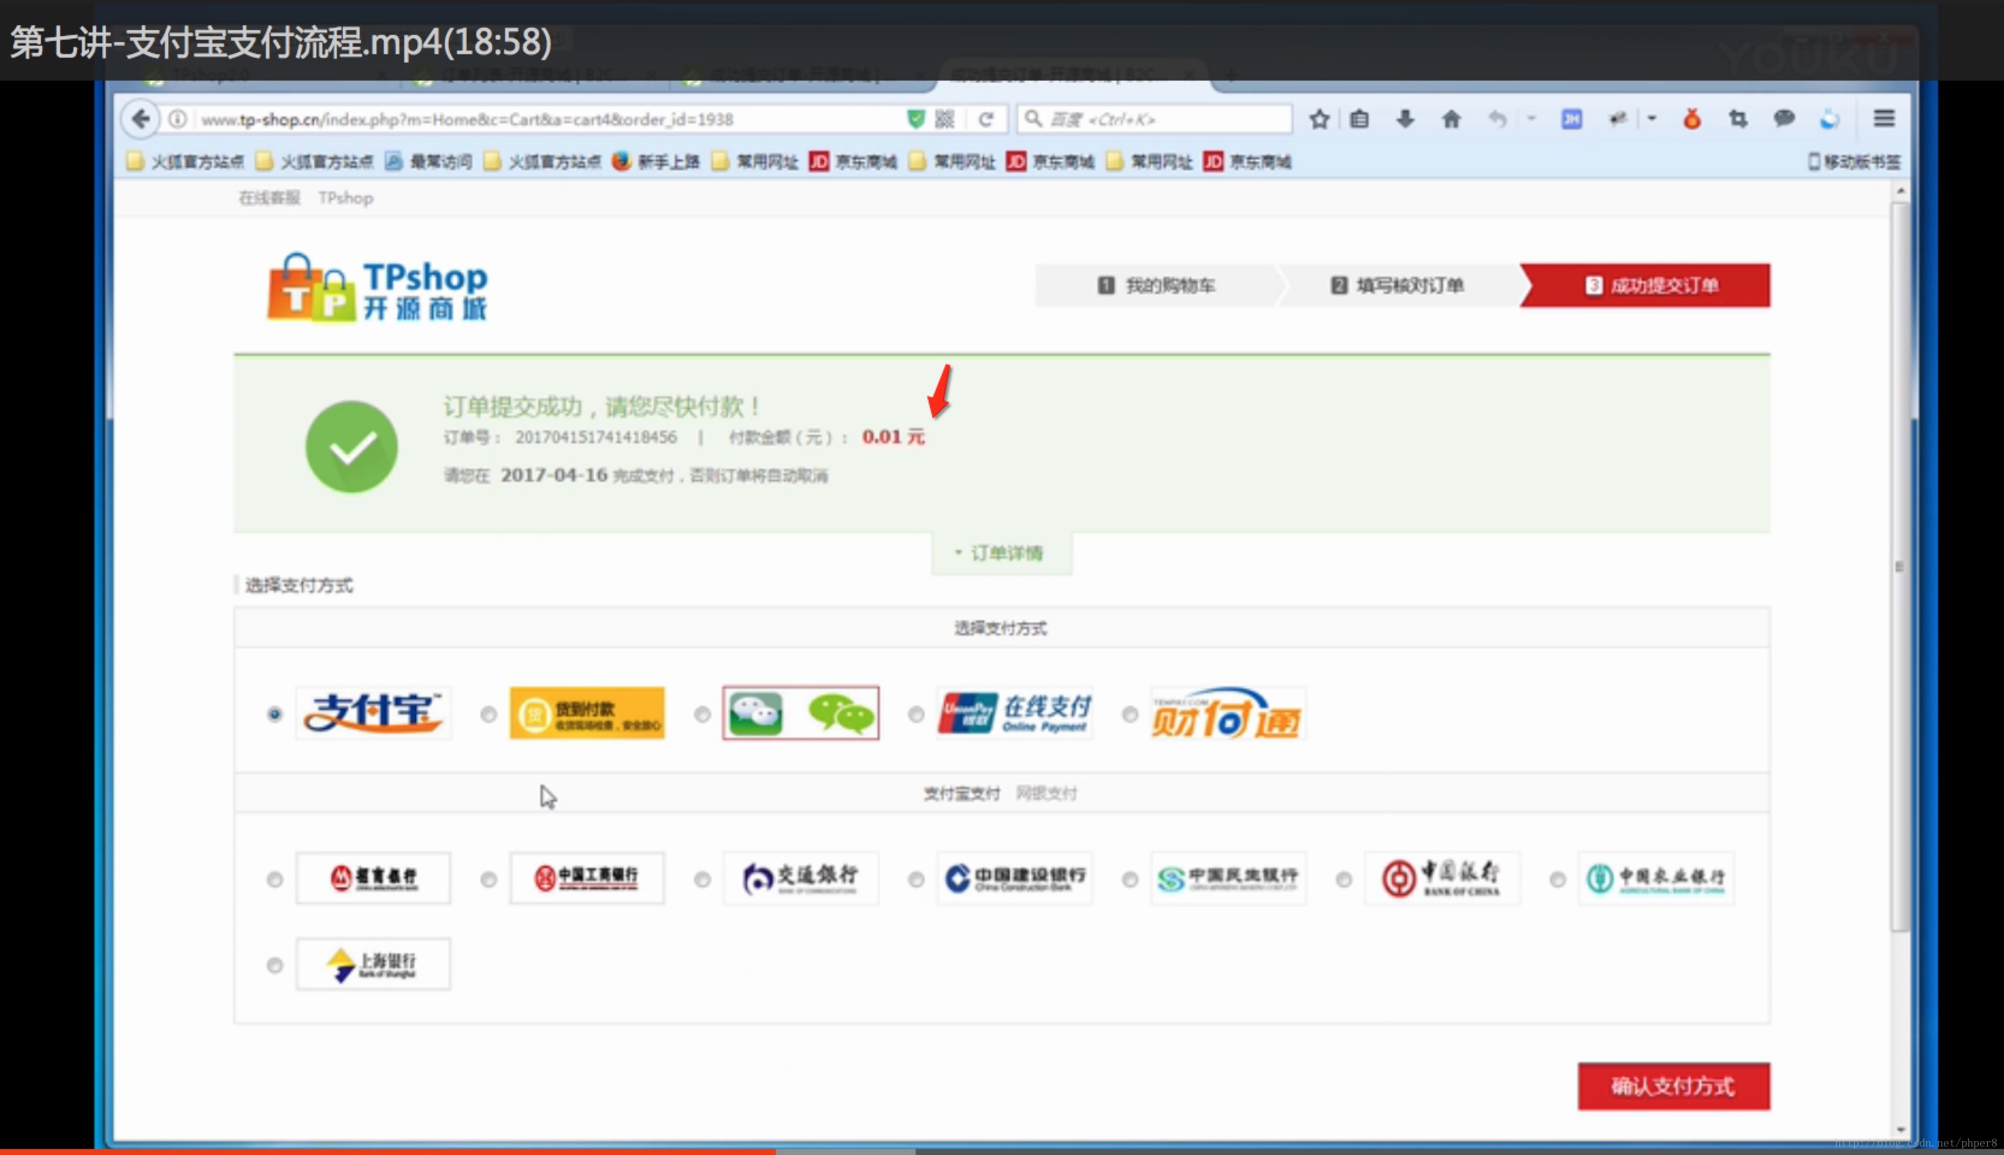Select the 中国建设银行 radio button
This screenshot has height=1155, width=2004.
coord(916,879)
